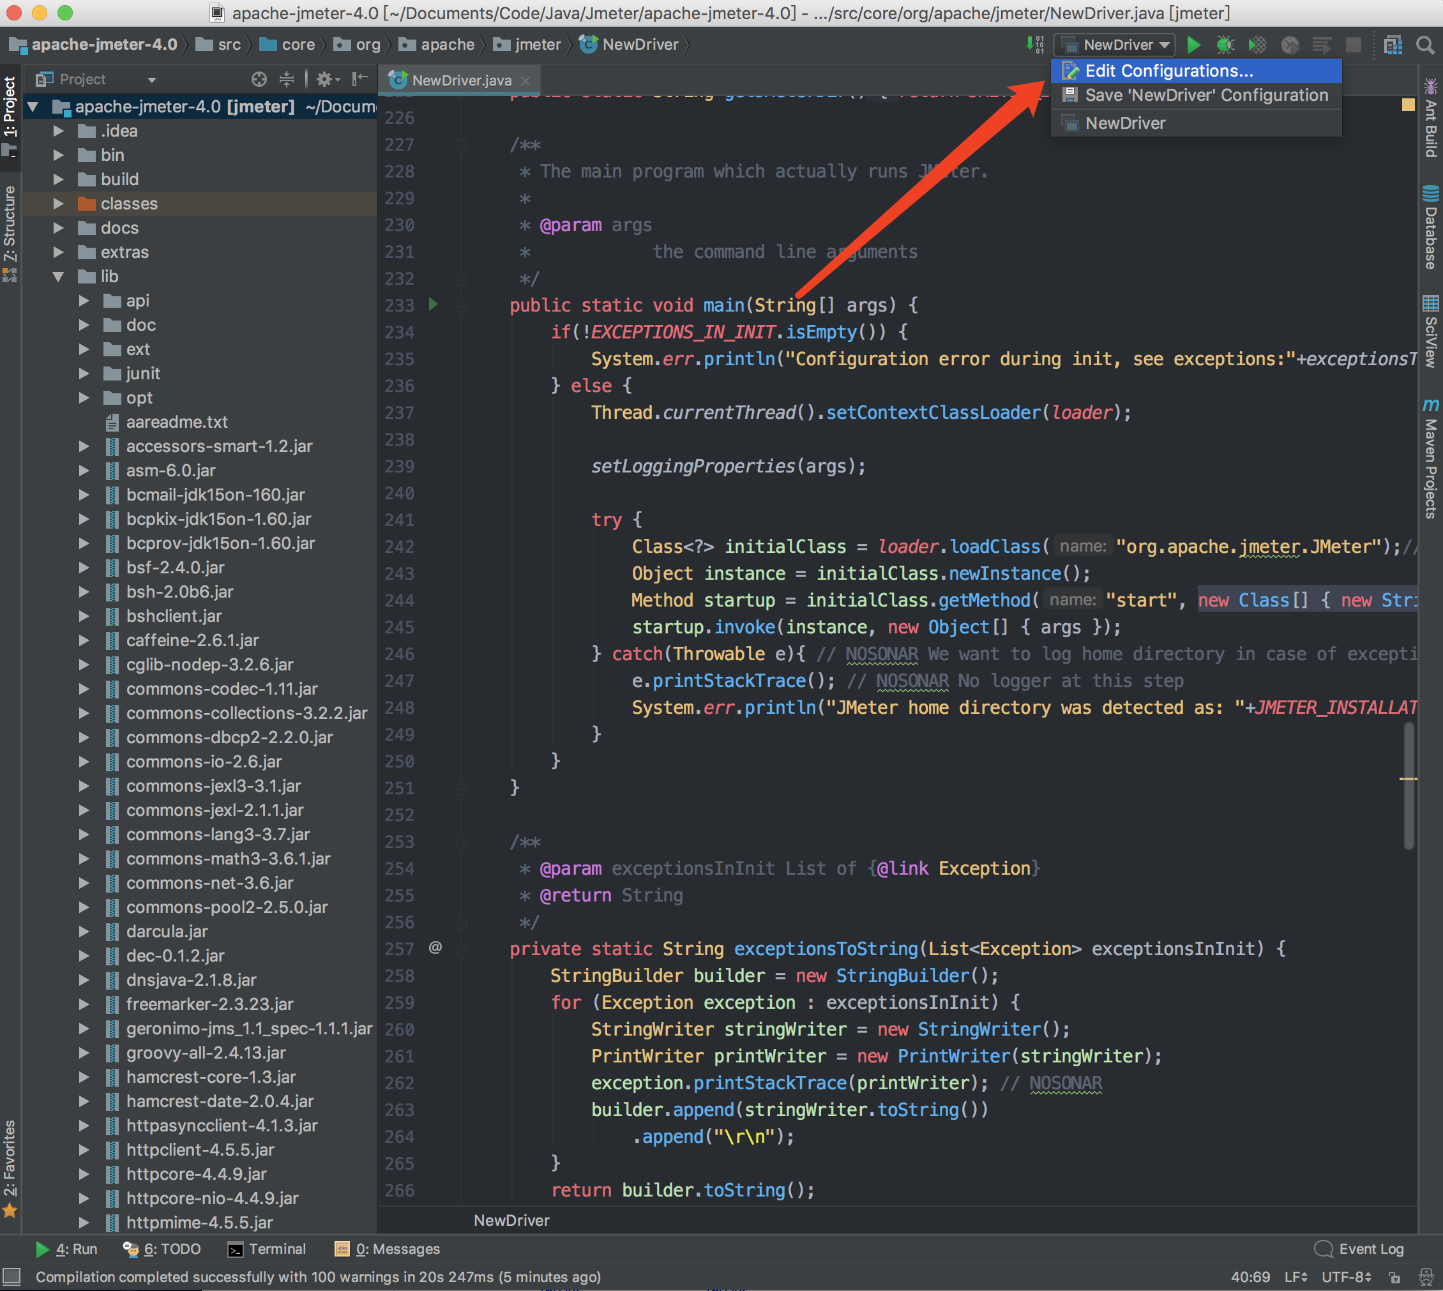Click Scroll from Source target icon
Viewport: 1443px width, 1291px height.
[259, 79]
